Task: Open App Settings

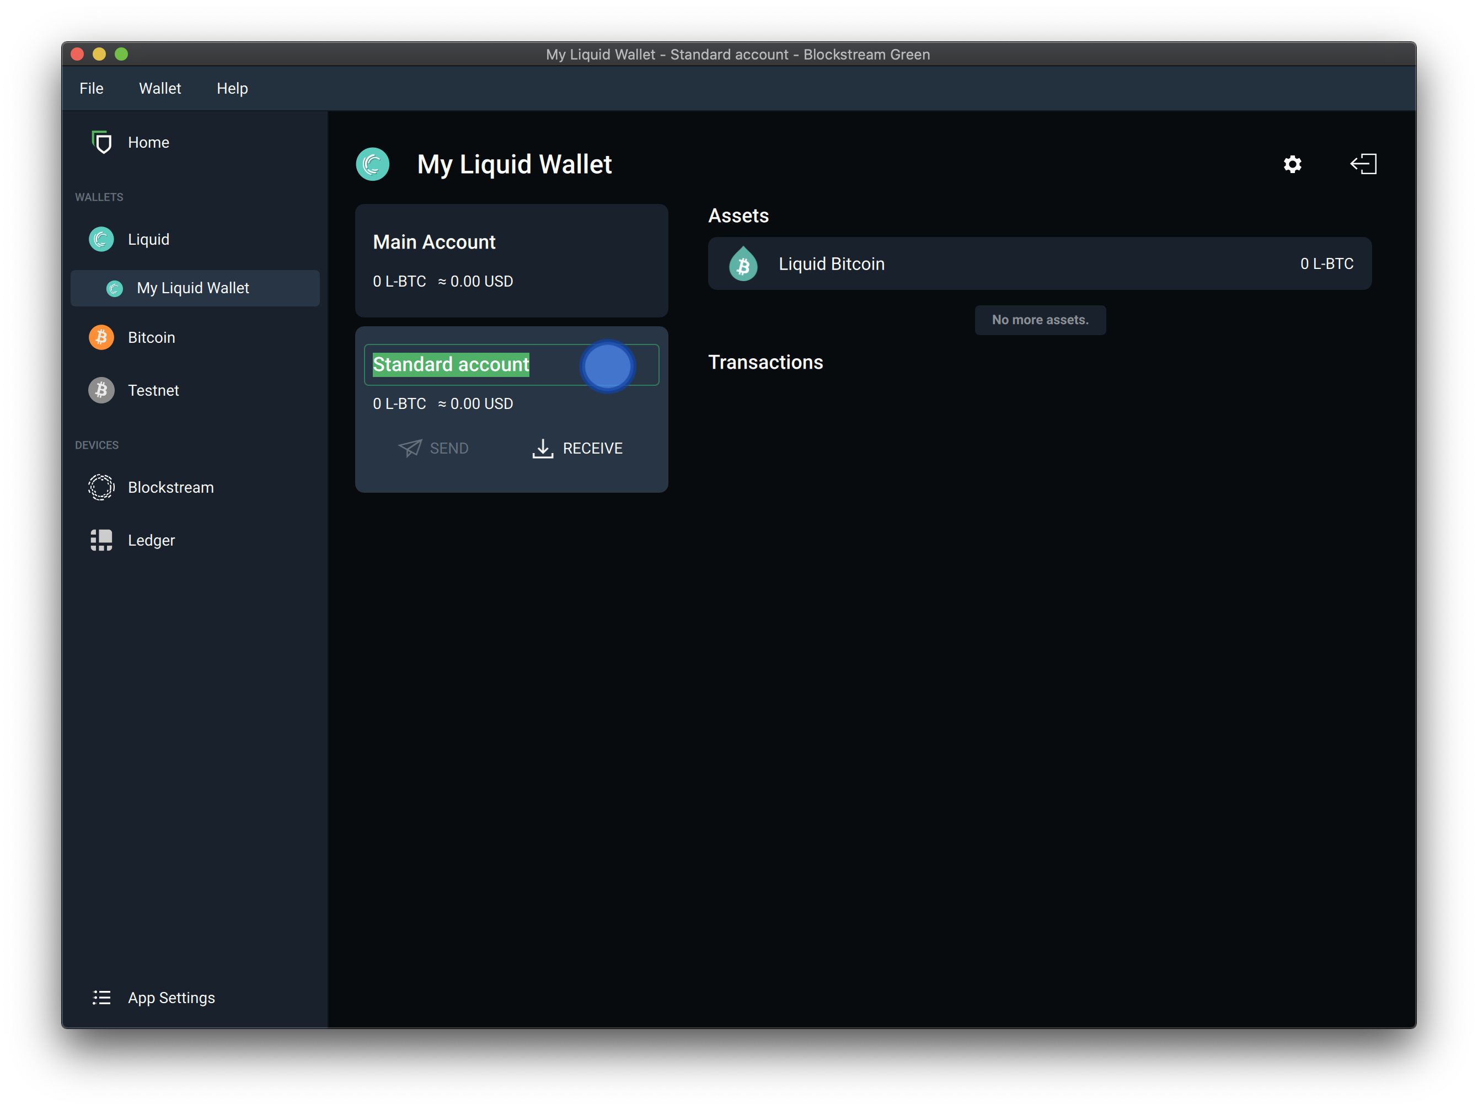Action: pos(195,998)
